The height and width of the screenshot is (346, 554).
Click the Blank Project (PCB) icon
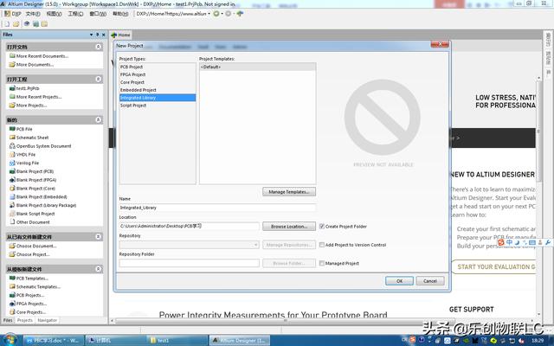[12, 171]
